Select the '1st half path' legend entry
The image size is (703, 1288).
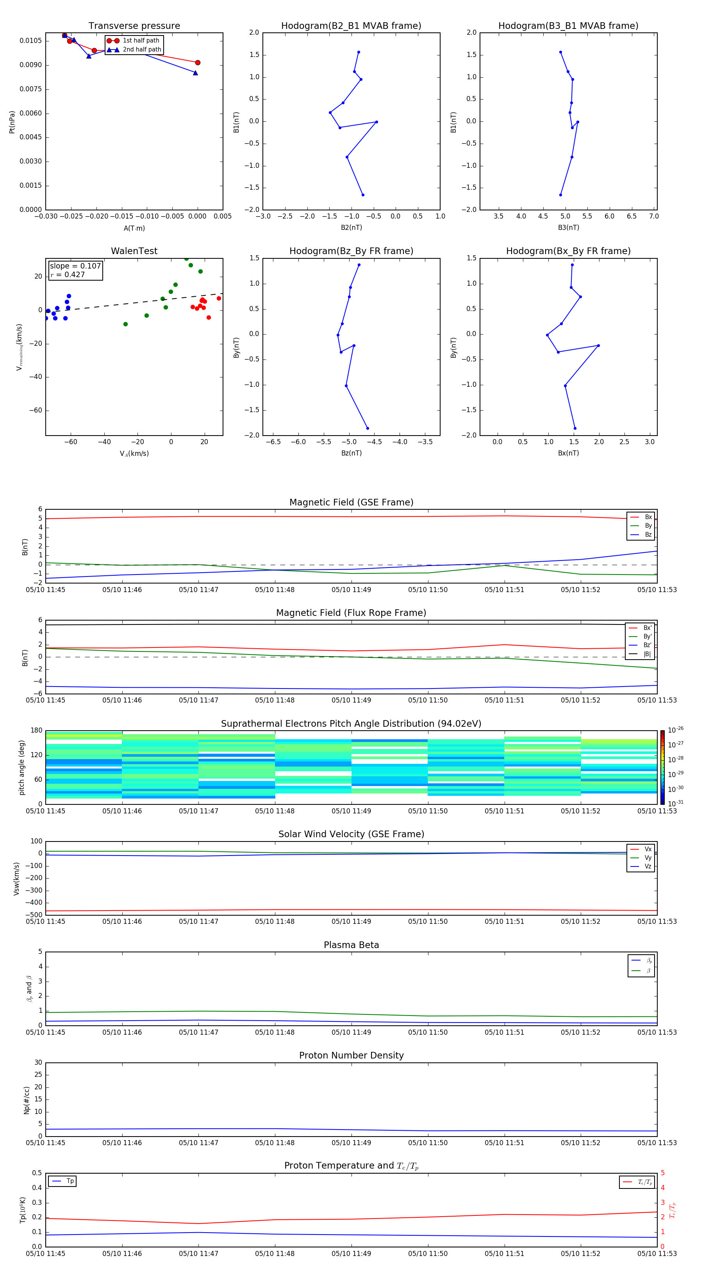[133, 41]
